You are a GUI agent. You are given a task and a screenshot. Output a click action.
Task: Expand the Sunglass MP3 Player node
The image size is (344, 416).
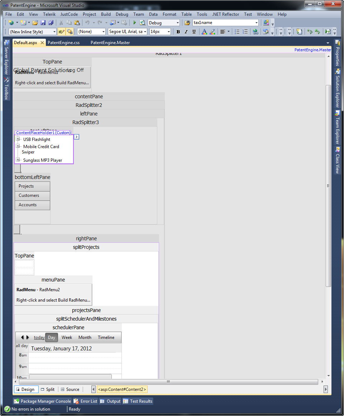(x=18, y=160)
